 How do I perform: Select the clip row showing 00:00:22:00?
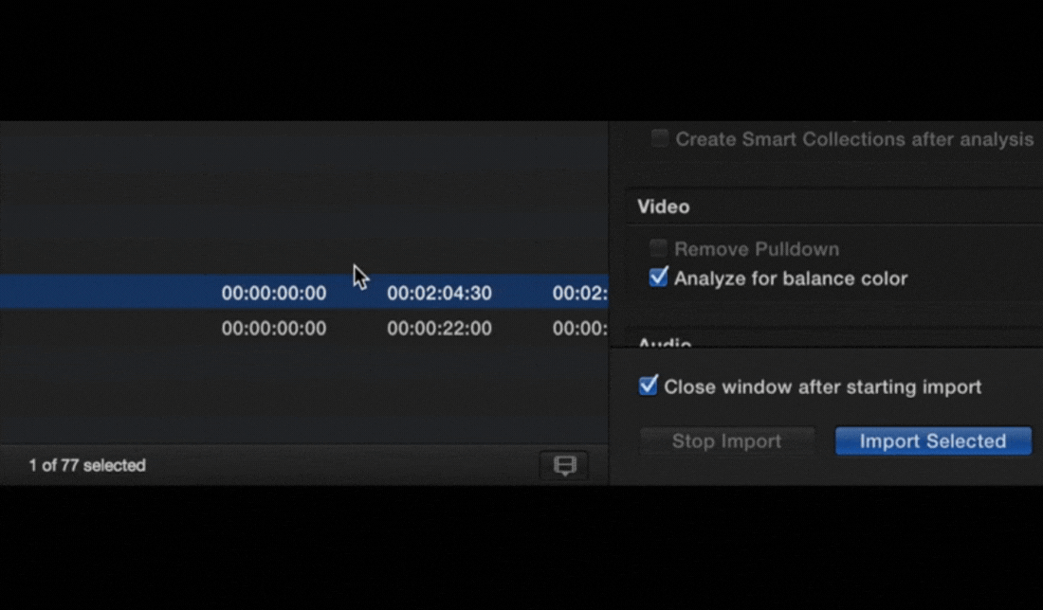(x=439, y=329)
